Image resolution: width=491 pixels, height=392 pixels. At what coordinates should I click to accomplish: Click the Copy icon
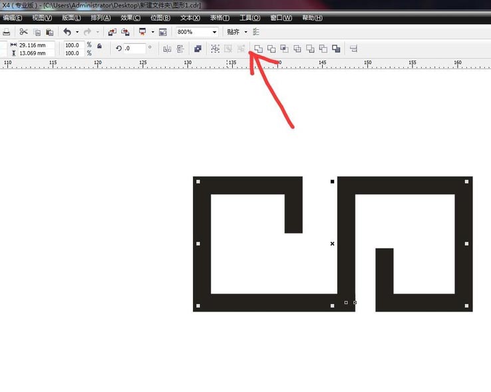[37, 32]
